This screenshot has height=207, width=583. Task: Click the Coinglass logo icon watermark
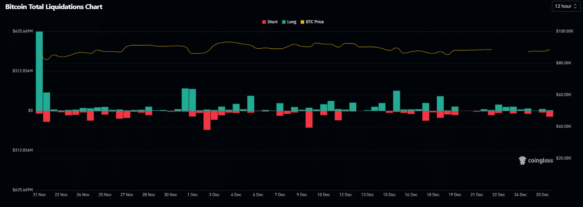tap(522, 160)
